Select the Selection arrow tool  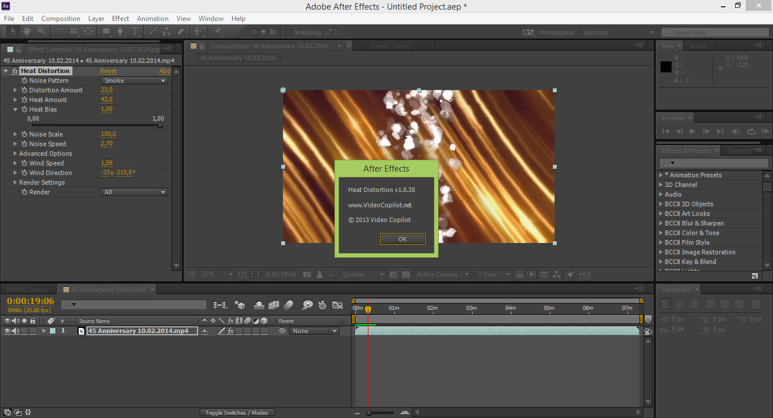[14, 32]
